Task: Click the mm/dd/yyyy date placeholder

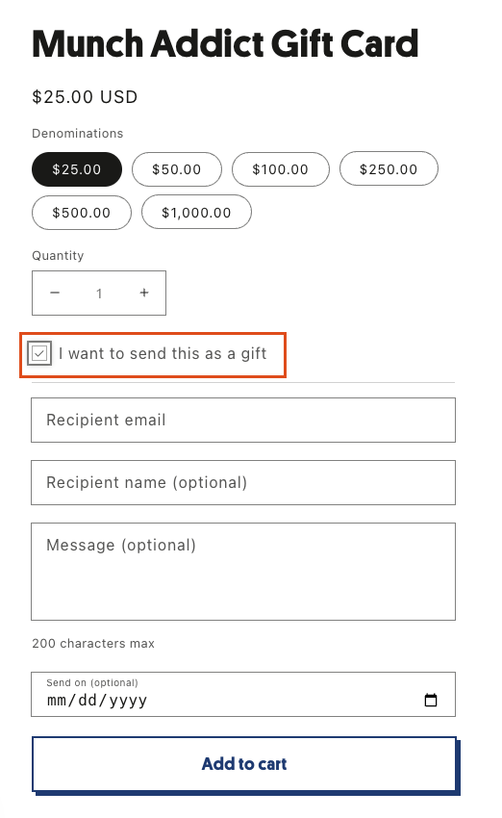Action: click(x=97, y=700)
